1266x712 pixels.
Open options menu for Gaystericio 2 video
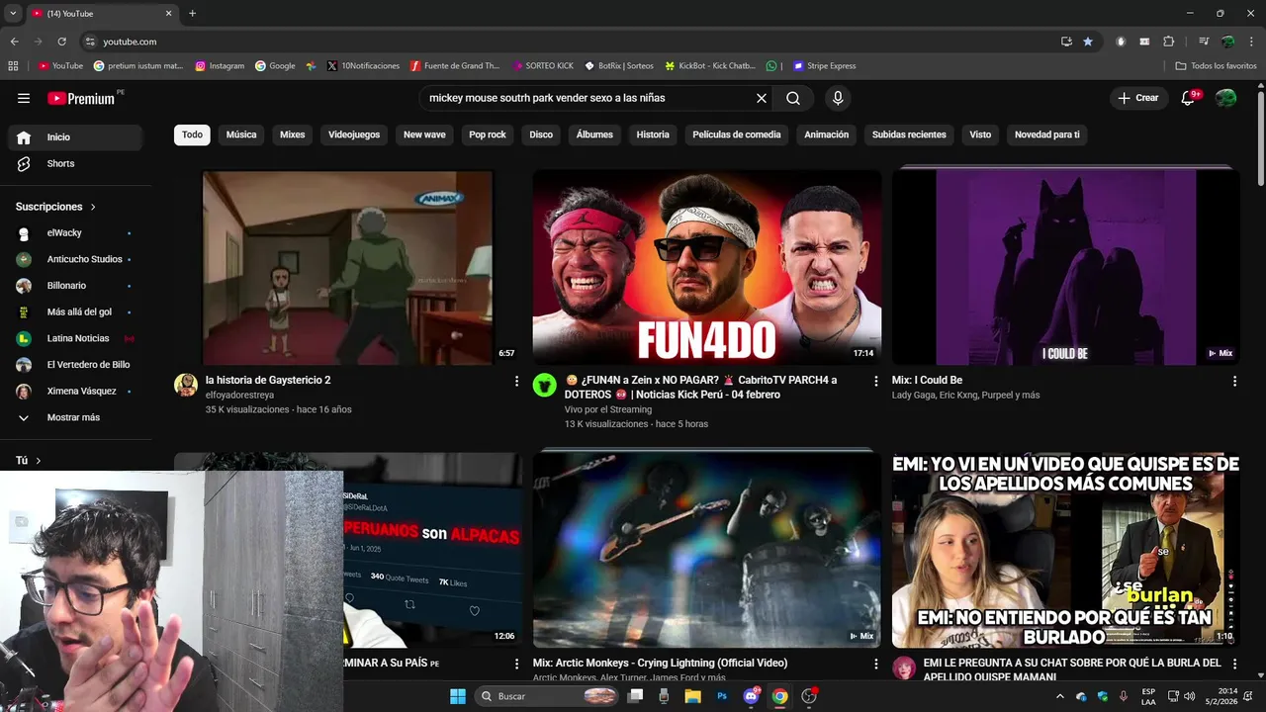coord(516,381)
